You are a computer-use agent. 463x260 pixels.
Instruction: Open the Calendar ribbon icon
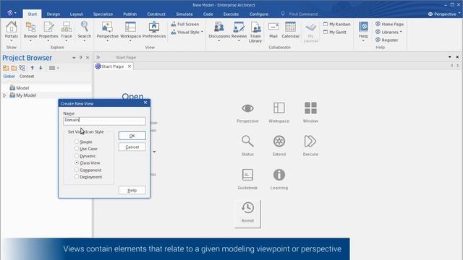(291, 30)
